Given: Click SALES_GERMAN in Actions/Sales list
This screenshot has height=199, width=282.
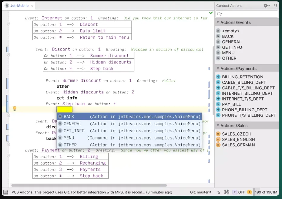Looking at the screenshot, I should (x=238, y=145).
